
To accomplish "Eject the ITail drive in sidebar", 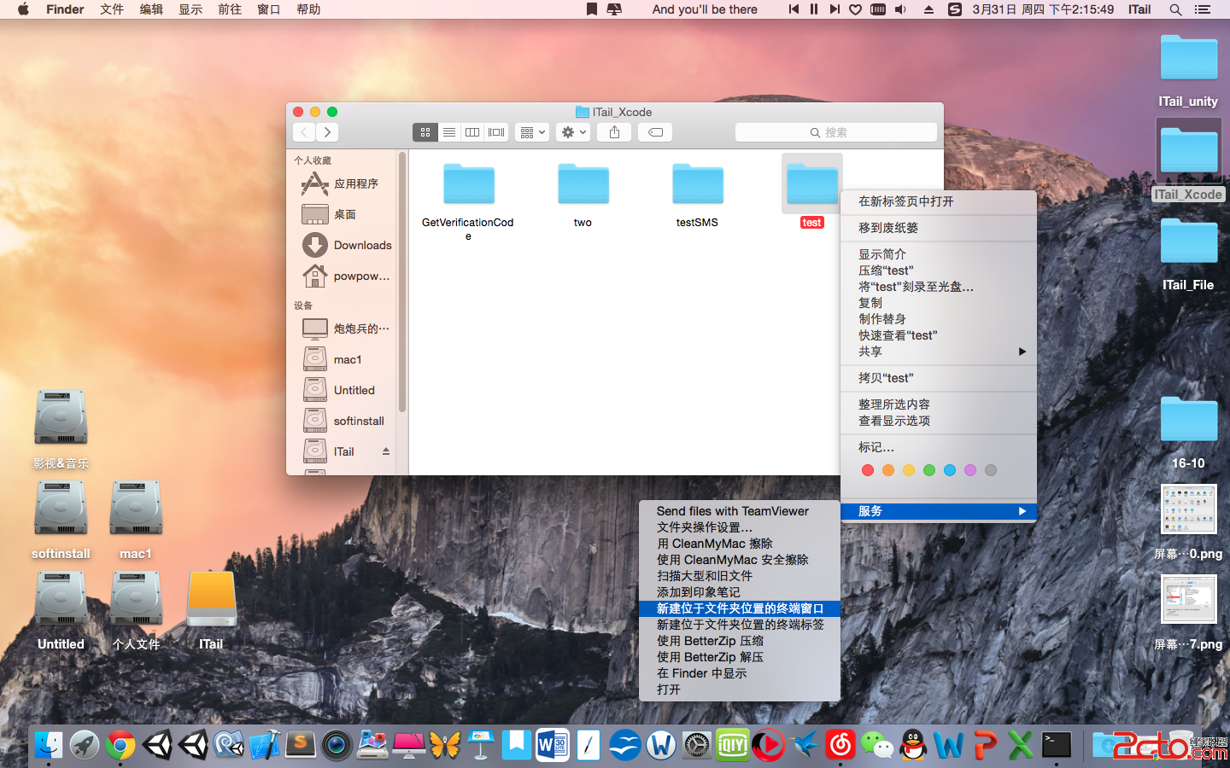I will [386, 451].
